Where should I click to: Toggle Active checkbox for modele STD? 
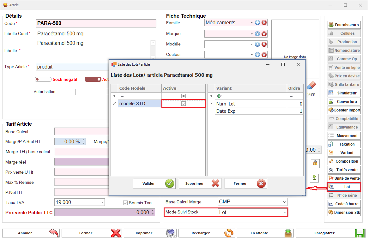(x=184, y=104)
